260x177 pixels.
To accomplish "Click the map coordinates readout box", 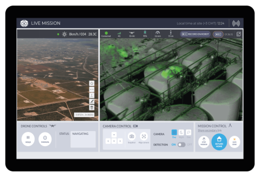I will point(84,115).
